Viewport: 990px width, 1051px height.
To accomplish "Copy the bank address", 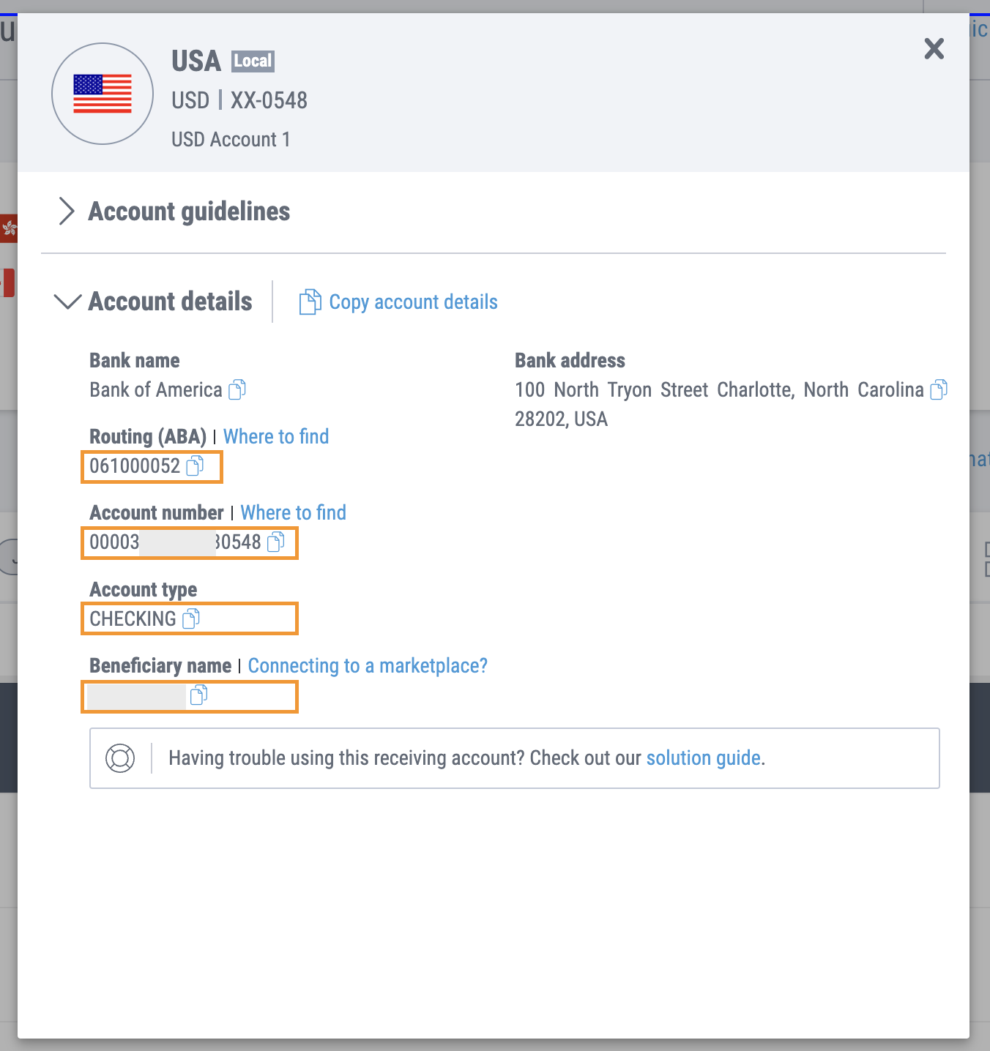I will tap(939, 390).
